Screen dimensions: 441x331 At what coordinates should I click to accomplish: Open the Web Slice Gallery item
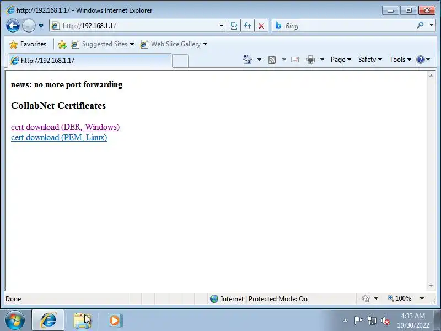click(174, 44)
